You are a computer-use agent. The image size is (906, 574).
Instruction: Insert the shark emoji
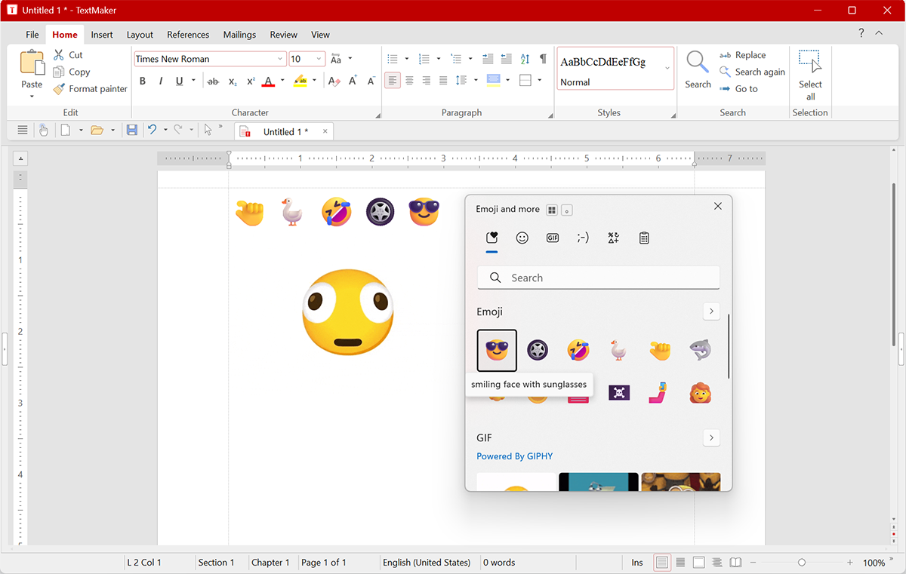tap(700, 350)
